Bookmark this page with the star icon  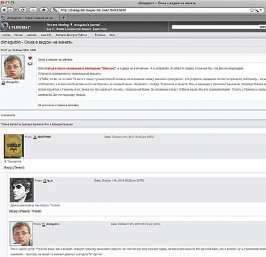(x=252, y=10)
